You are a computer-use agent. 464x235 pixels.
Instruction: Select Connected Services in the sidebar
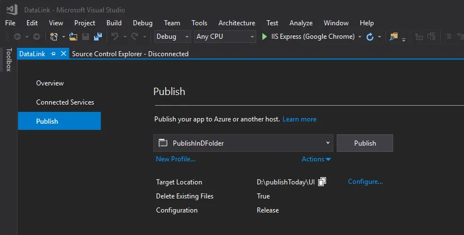[x=65, y=102]
